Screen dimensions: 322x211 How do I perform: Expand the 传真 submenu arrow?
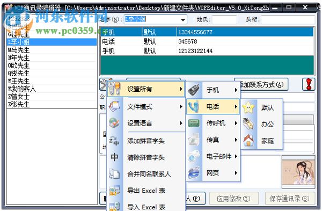(236, 140)
